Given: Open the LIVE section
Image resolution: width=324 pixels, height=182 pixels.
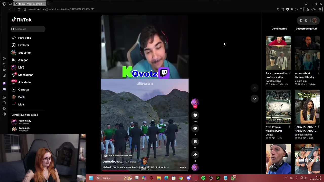Looking at the screenshot, I should [x=18, y=67].
